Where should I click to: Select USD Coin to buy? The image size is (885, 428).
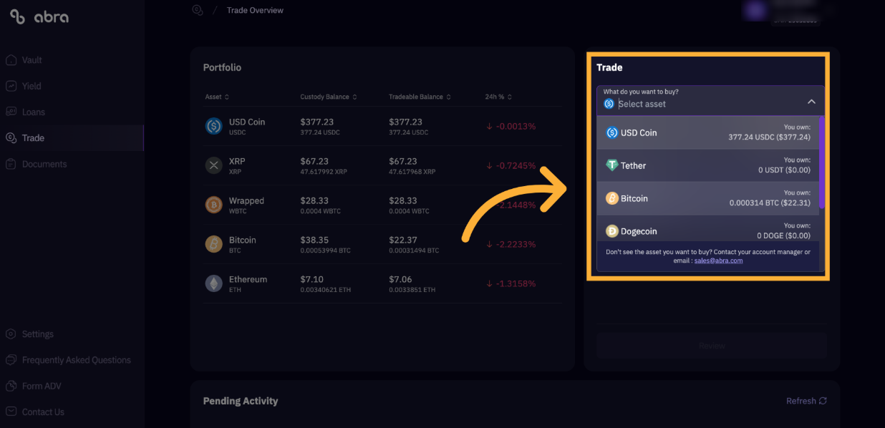pos(707,132)
